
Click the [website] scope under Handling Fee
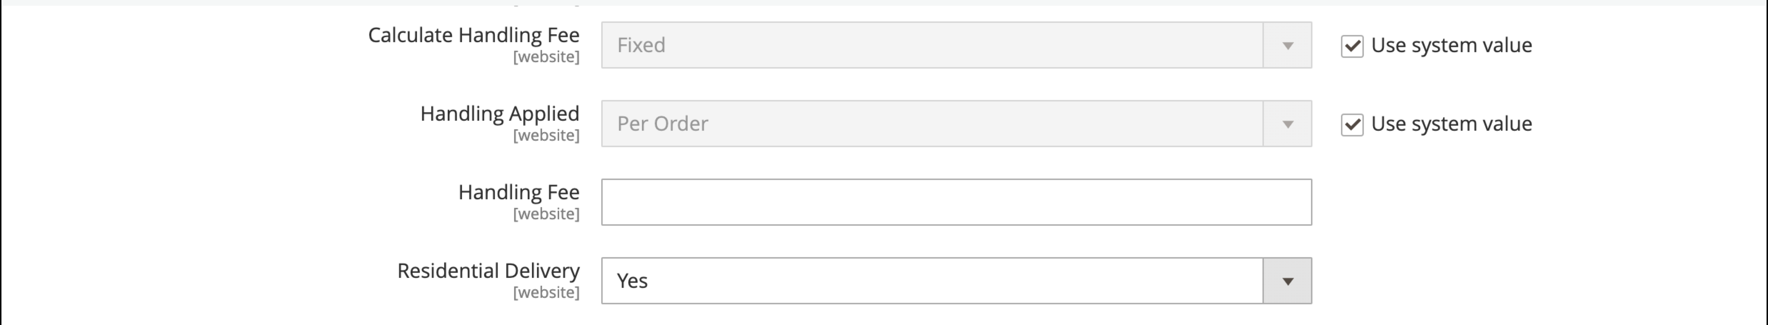546,214
